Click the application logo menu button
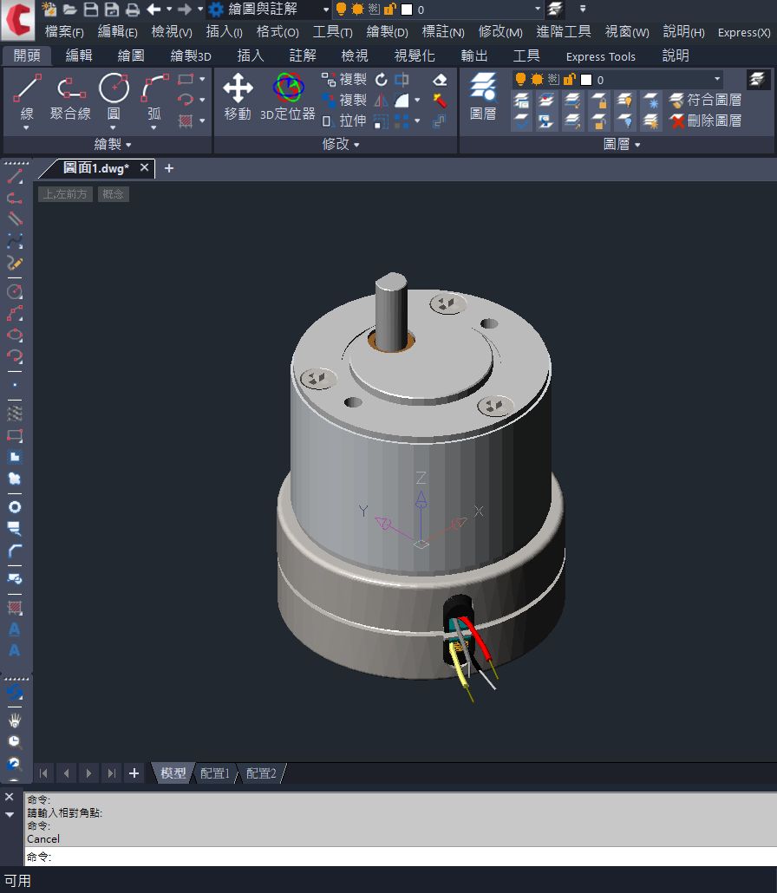 tap(17, 20)
